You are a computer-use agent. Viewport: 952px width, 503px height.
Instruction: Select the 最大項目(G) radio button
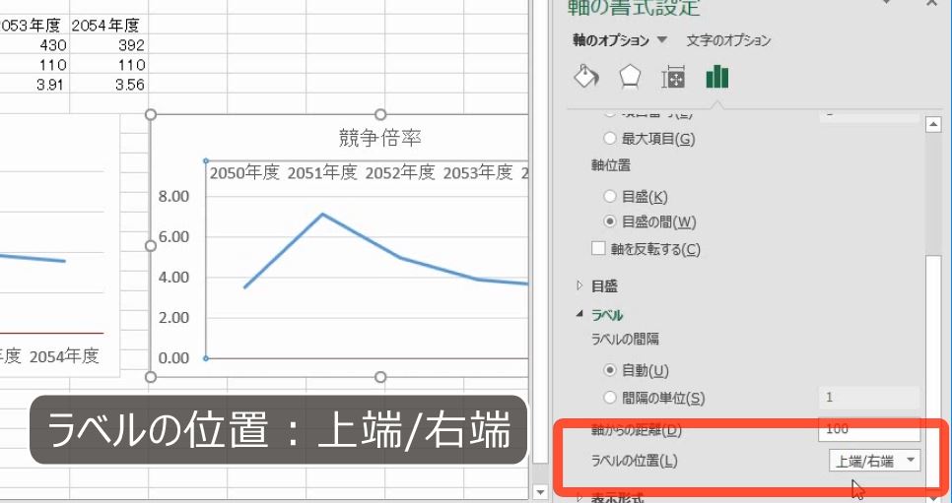[610, 139]
